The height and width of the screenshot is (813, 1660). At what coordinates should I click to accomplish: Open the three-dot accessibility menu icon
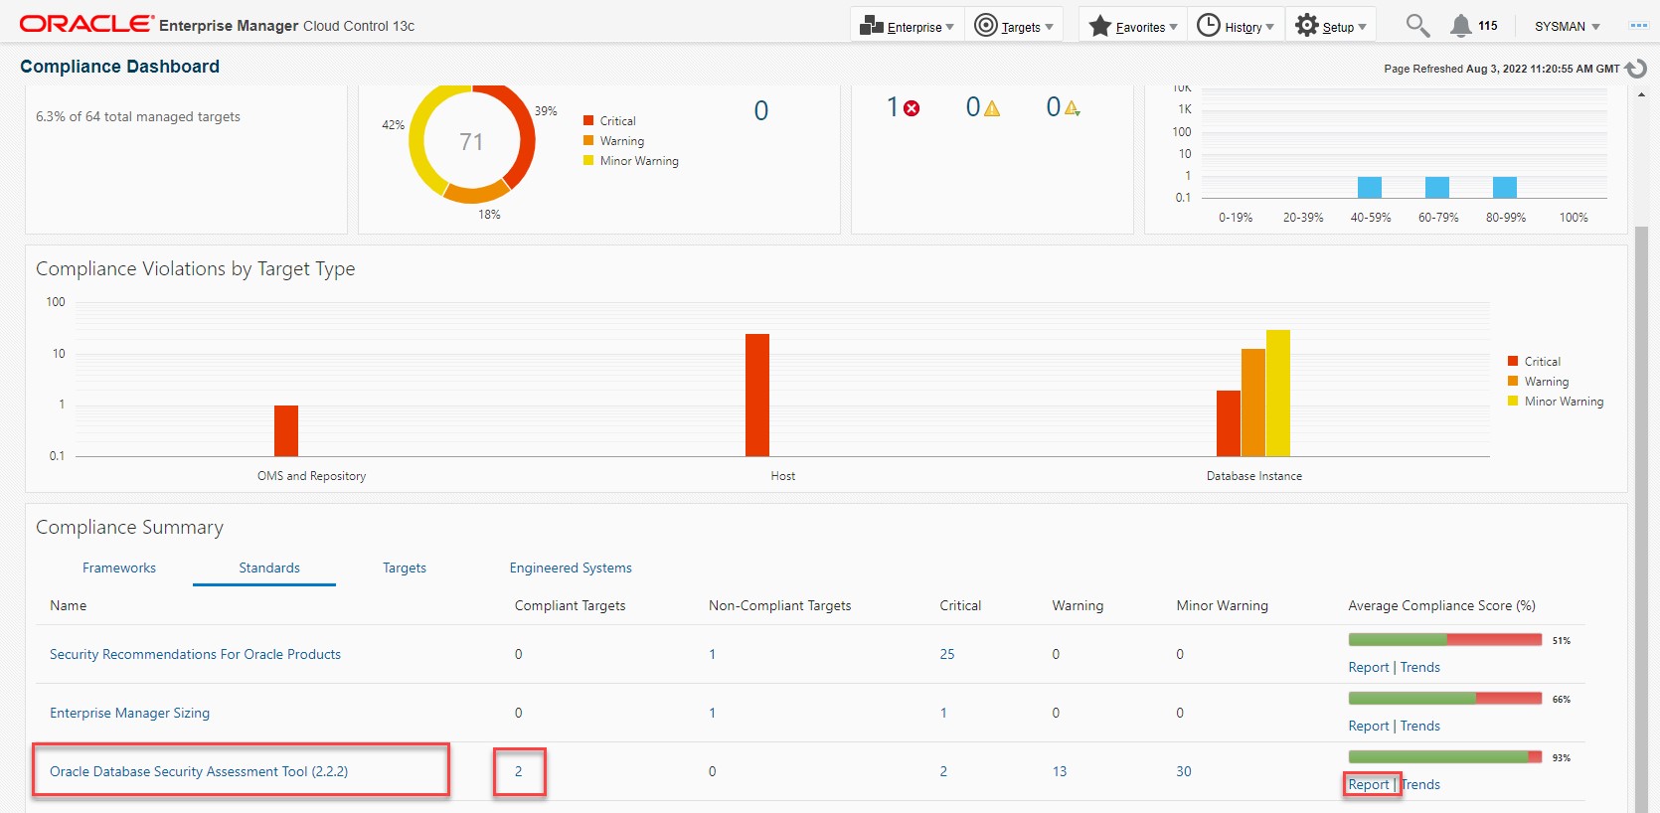1639,26
